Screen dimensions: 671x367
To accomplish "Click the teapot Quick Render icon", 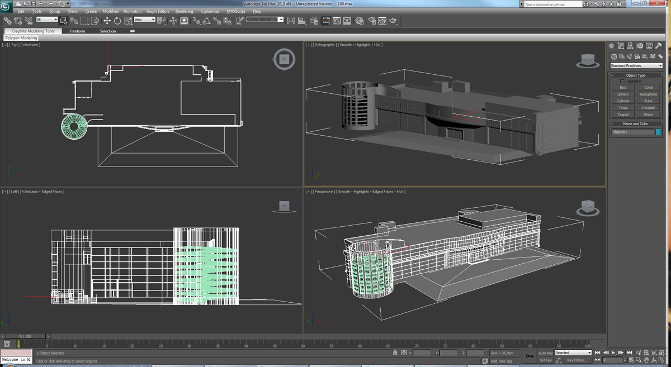I will (x=393, y=21).
